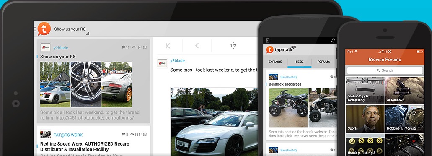Open BansheeHQ username on Beadlock post
Viewport: 432px width, 156px height.
pyautogui.click(x=288, y=77)
